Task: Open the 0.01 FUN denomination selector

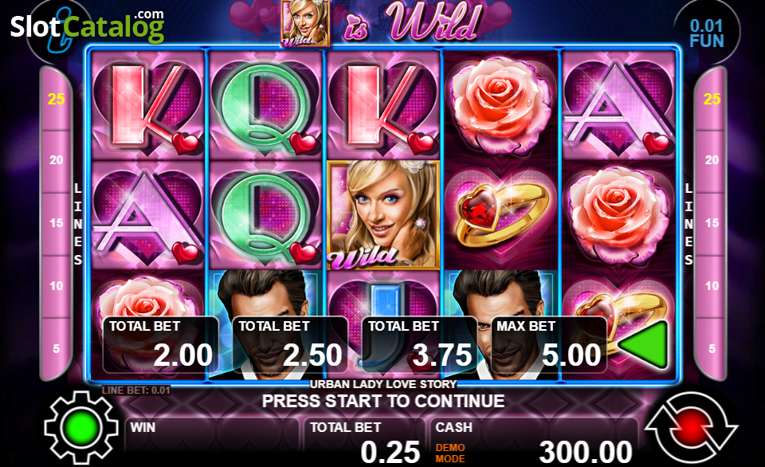Action: click(707, 33)
